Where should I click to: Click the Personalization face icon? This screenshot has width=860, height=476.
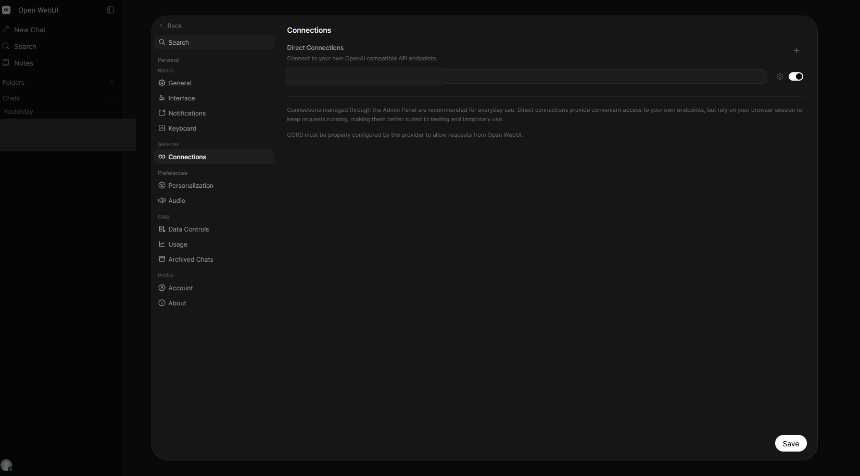(162, 185)
